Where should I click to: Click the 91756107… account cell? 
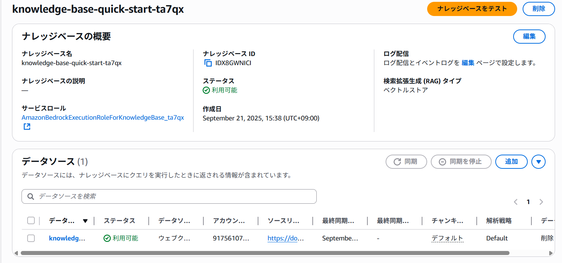point(231,238)
